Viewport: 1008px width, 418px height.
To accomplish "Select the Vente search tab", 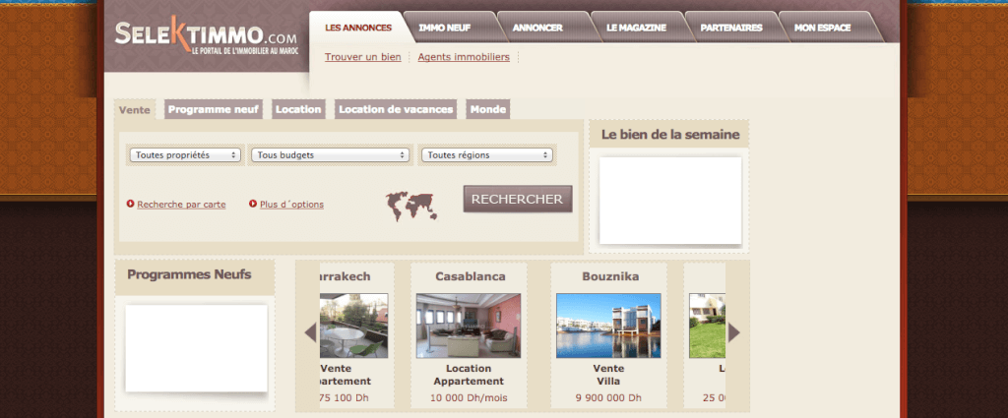I will tap(135, 110).
